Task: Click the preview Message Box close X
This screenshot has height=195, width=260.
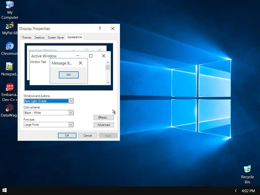Action: pos(80,63)
